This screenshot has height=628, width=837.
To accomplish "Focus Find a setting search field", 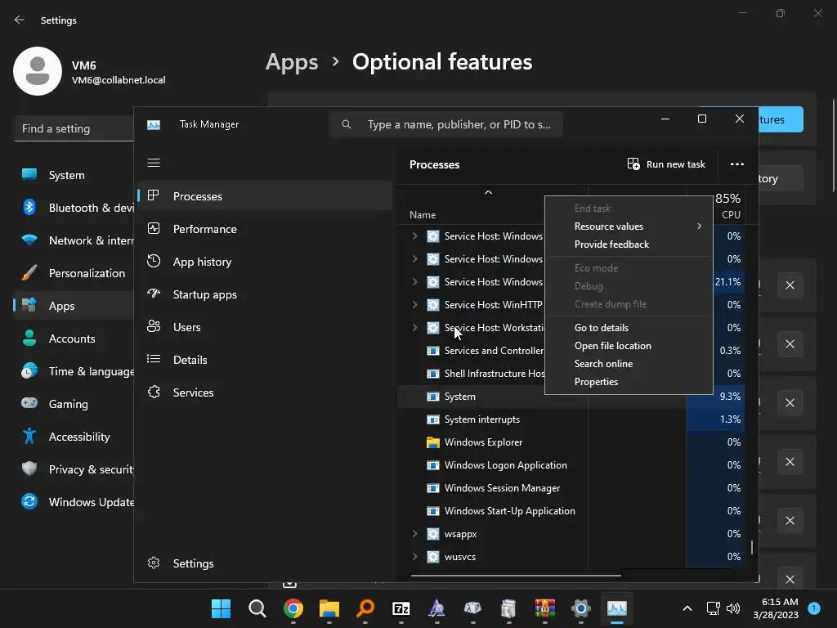I will click(74, 128).
